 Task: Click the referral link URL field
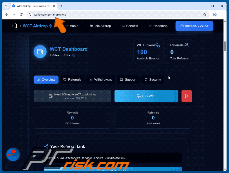click(113, 158)
